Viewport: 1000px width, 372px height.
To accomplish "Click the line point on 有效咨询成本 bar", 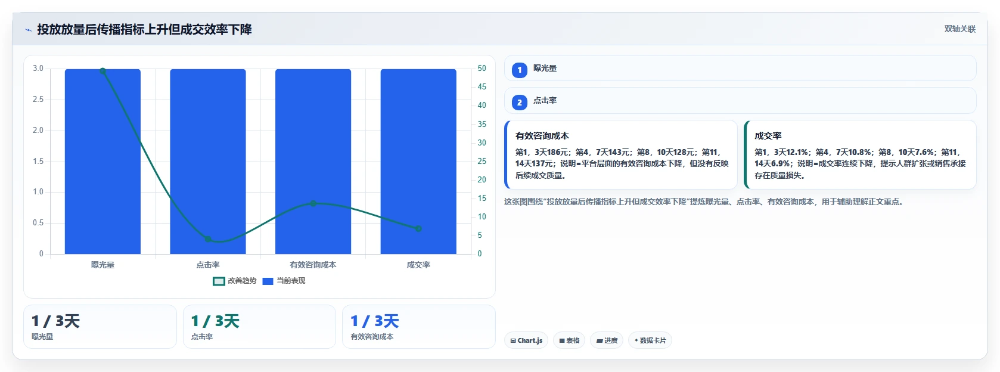I will [313, 204].
